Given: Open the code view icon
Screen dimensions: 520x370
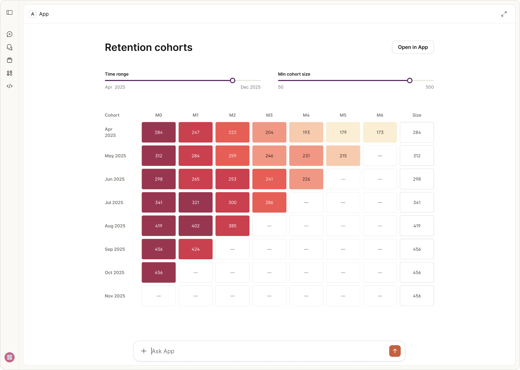Looking at the screenshot, I should point(10,86).
